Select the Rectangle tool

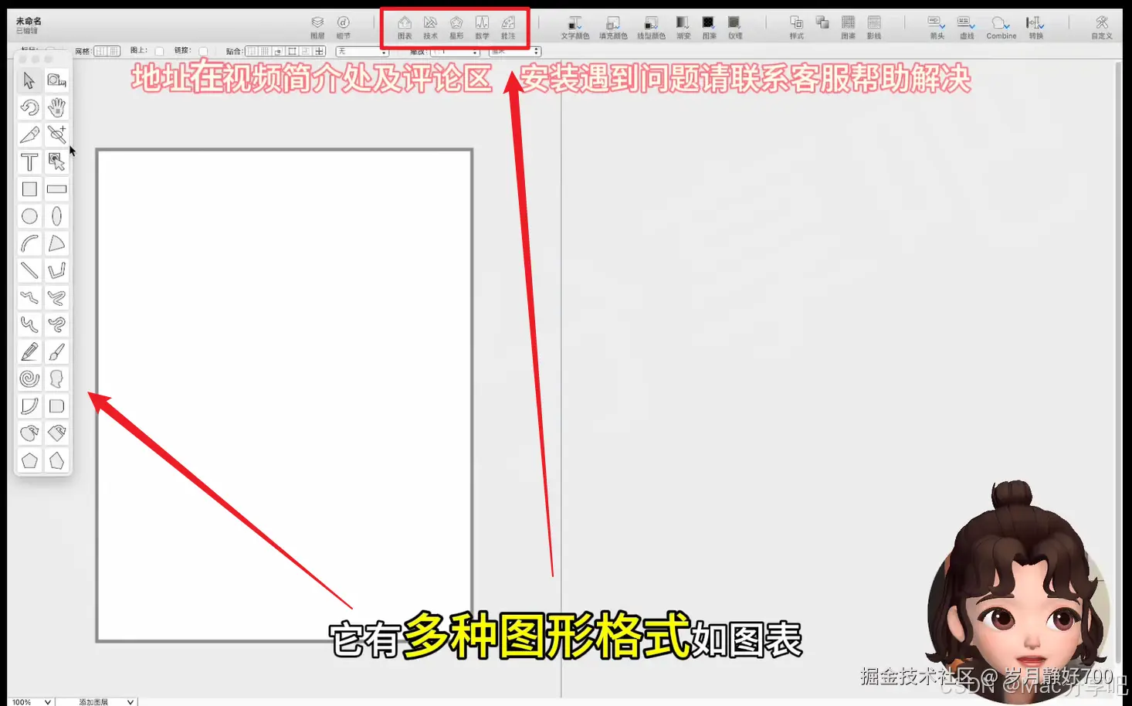[x=29, y=189]
